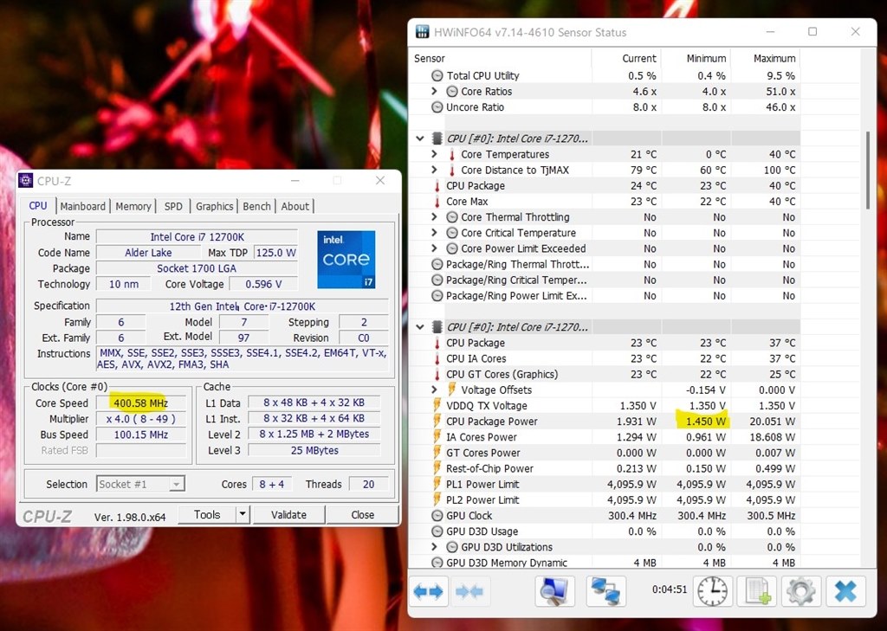Expand the Core Critical Temperature row
887x631 pixels.
434,232
